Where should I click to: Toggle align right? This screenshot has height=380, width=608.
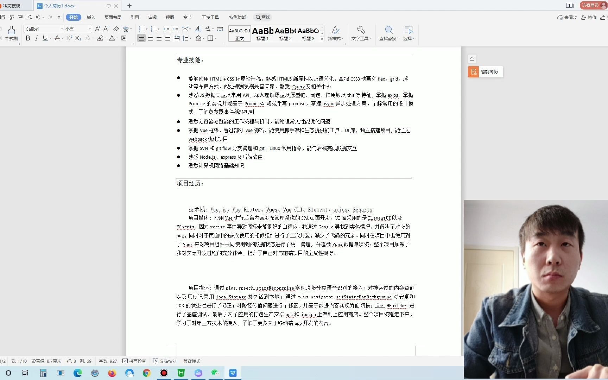tap(159, 38)
